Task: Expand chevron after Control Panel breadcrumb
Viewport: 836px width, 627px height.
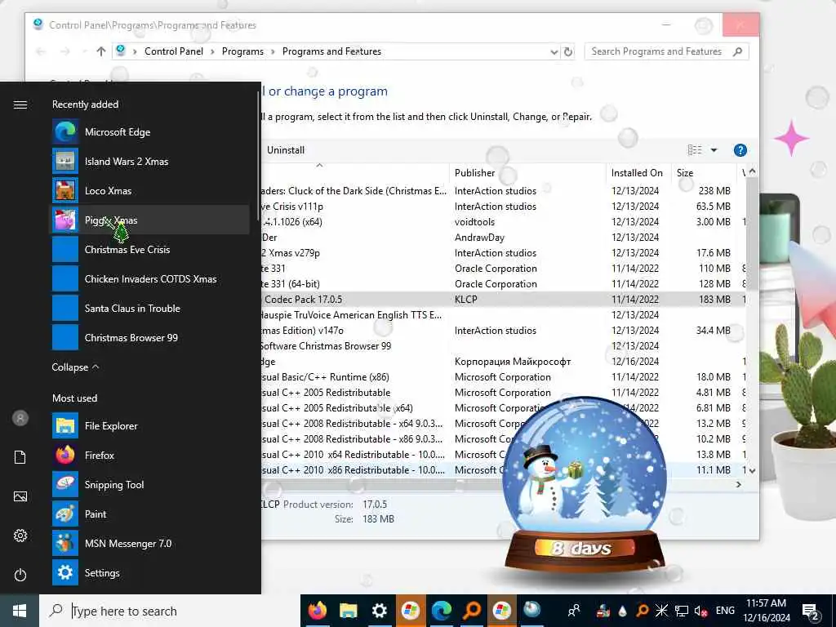Action: point(213,51)
